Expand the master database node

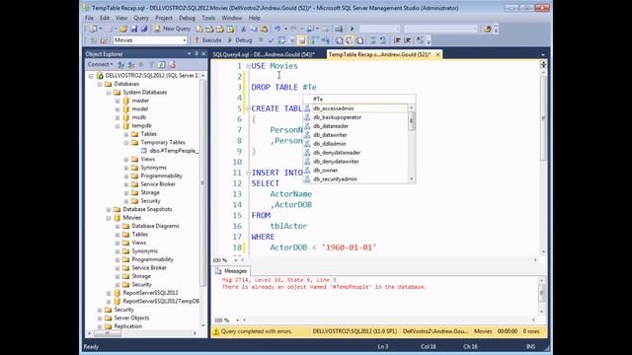point(118,101)
